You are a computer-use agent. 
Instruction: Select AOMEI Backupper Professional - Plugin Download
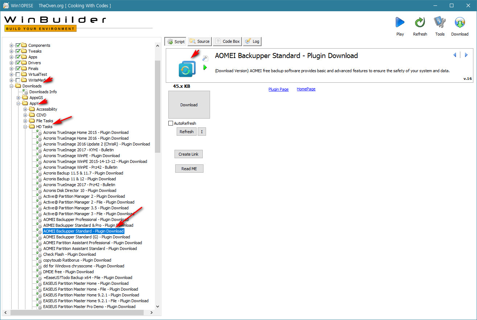coord(86,220)
